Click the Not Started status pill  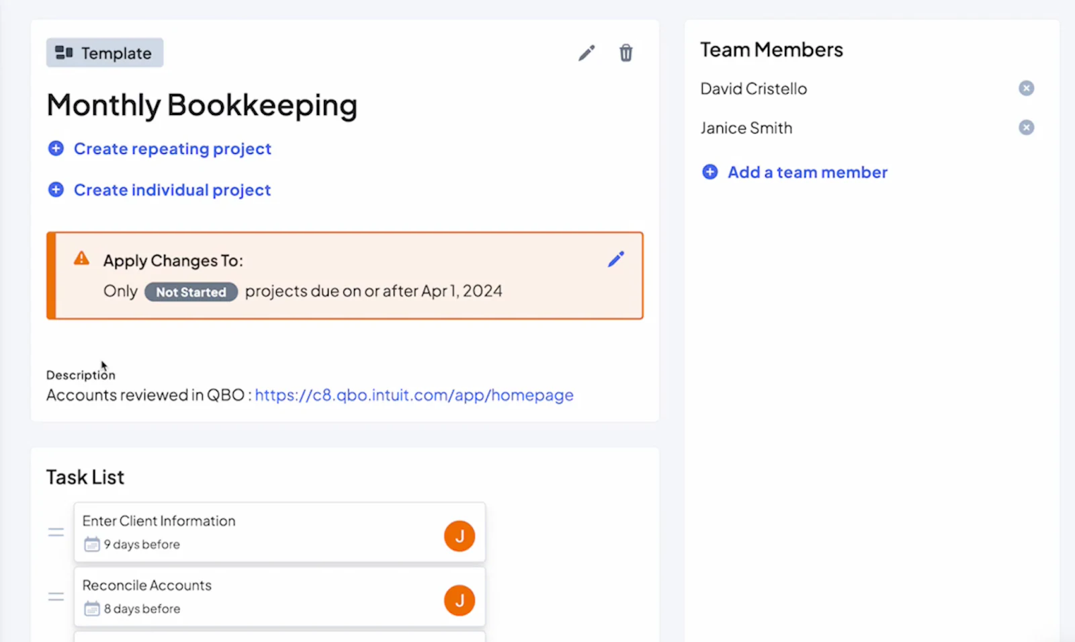(x=191, y=292)
